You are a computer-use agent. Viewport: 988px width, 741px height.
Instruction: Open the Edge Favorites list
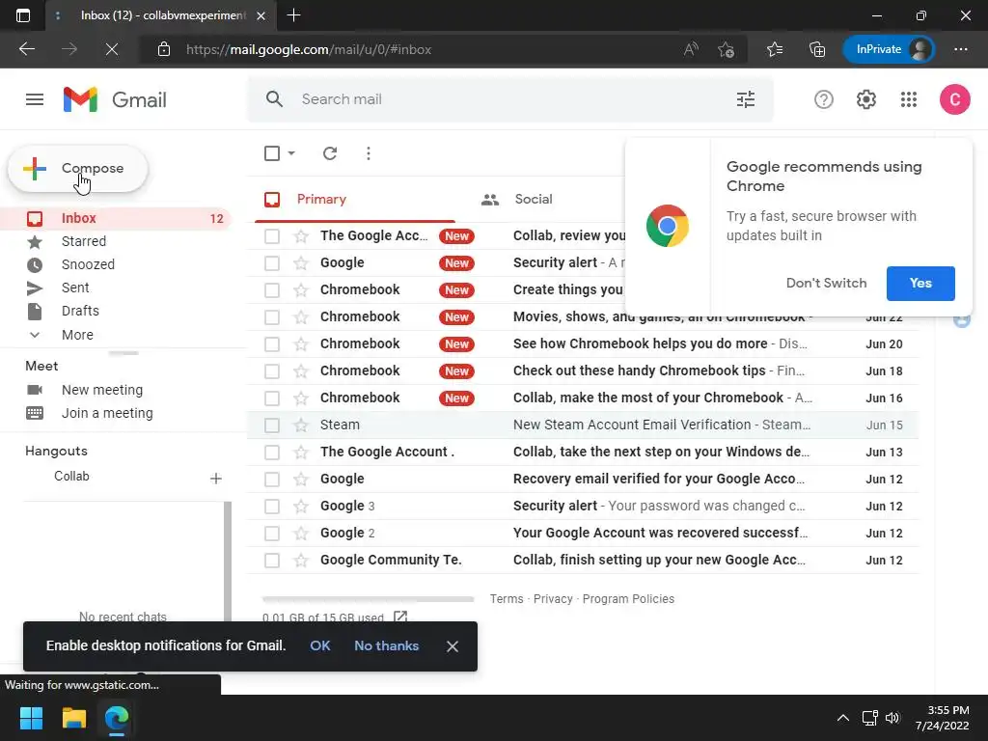(x=775, y=49)
